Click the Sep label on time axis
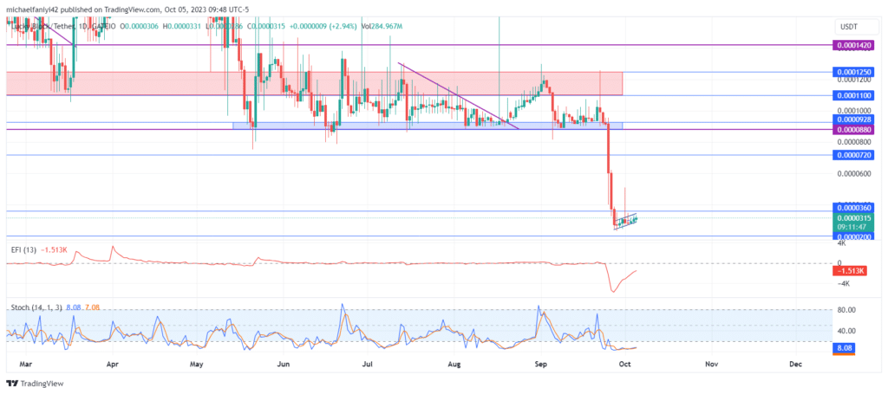The image size is (888, 394). (x=541, y=365)
